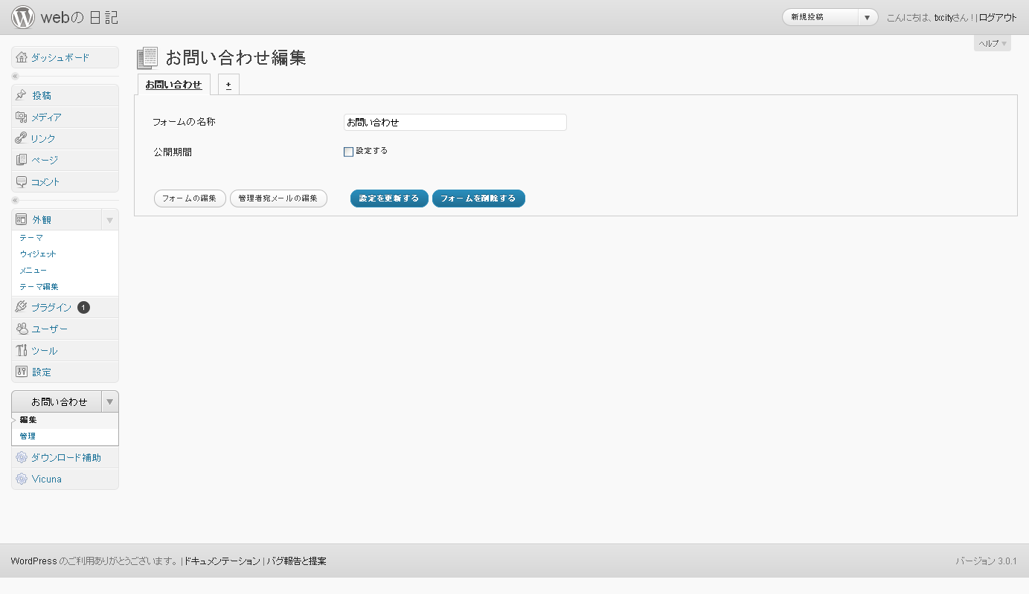Click the フォームの名称 text field
The image size is (1029, 594).
tap(455, 123)
